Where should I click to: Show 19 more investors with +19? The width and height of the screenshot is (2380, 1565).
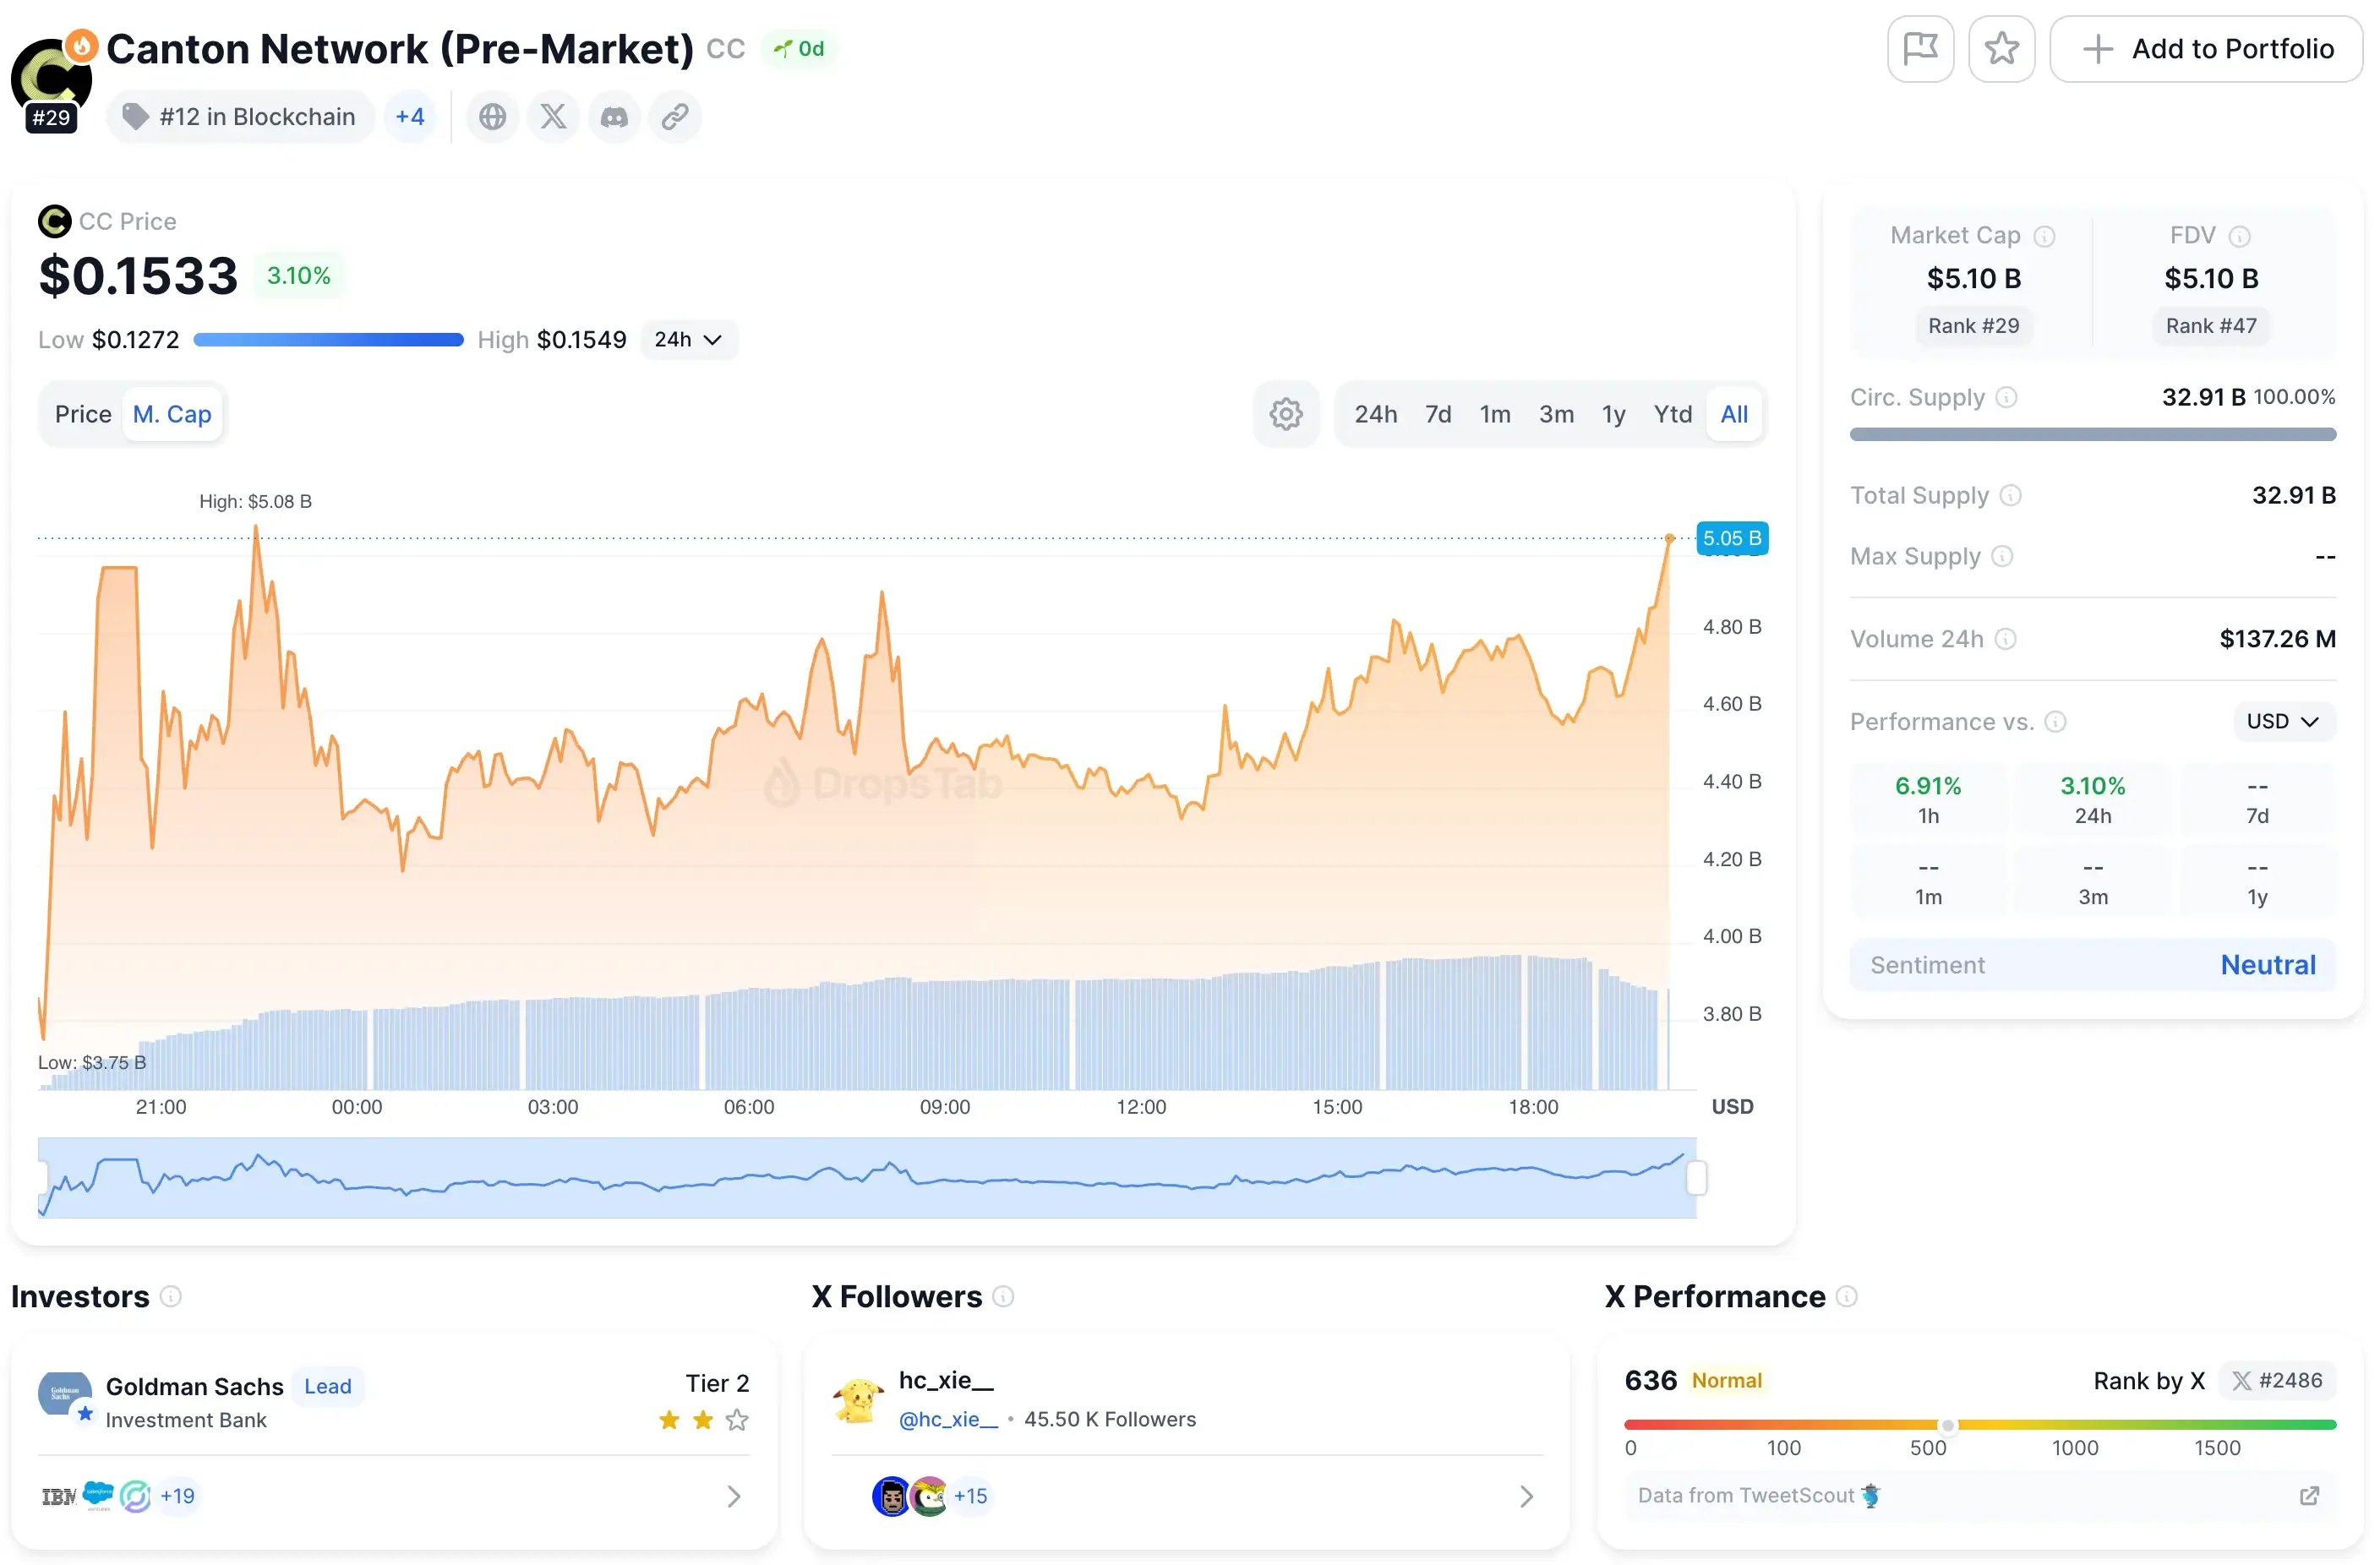[177, 1495]
